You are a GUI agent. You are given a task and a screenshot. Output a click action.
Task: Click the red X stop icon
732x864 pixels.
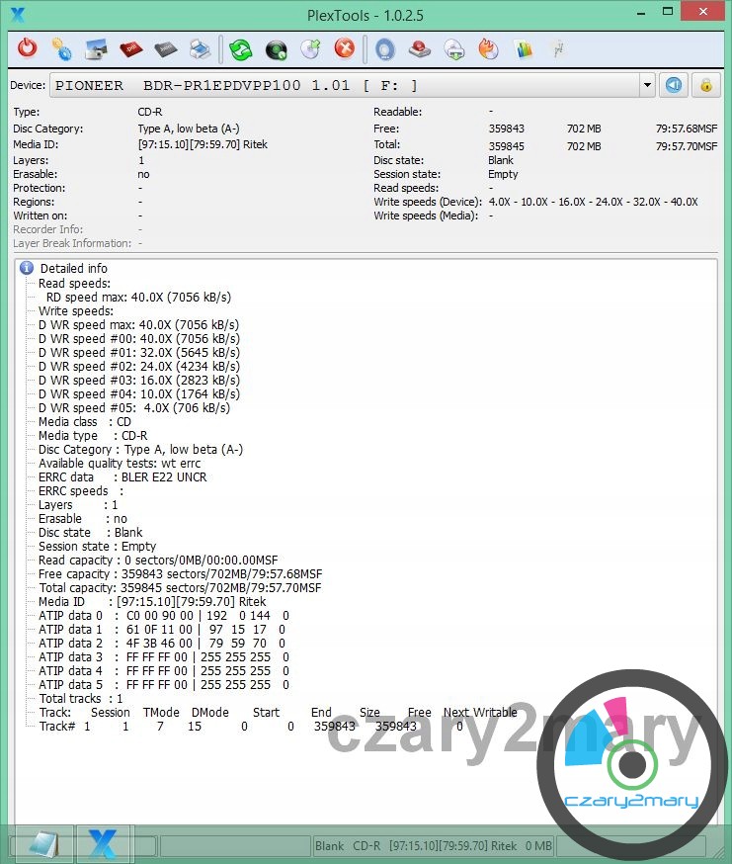pos(344,48)
